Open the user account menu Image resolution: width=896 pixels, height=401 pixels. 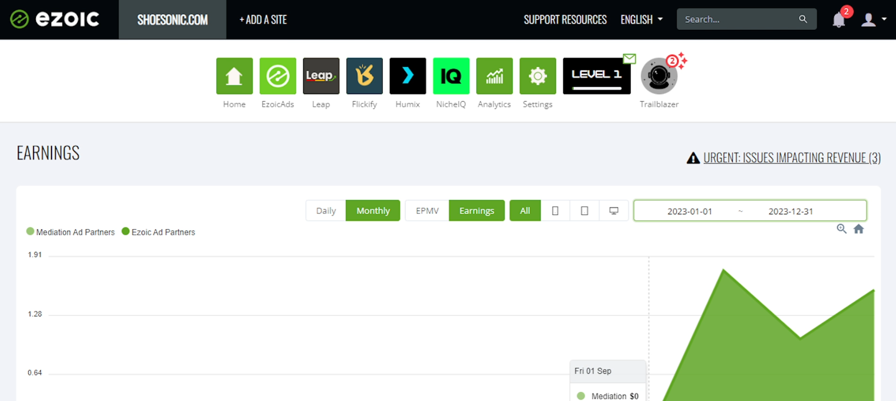click(x=874, y=20)
